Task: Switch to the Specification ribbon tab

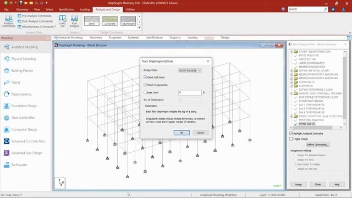Action: point(67,9)
